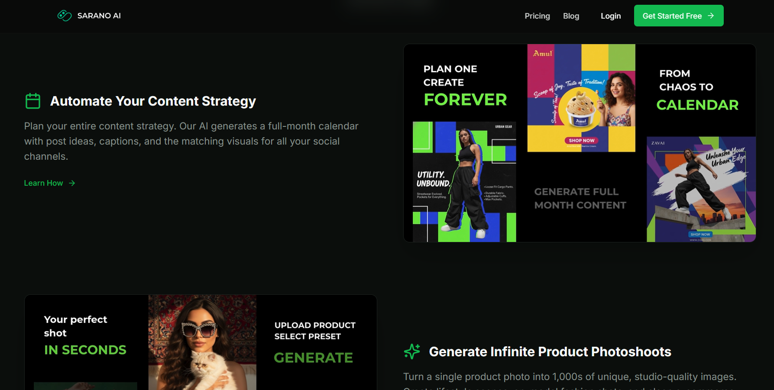Click the arrow inside Get Started Free
Viewport: 774px width, 390px height.
click(711, 16)
